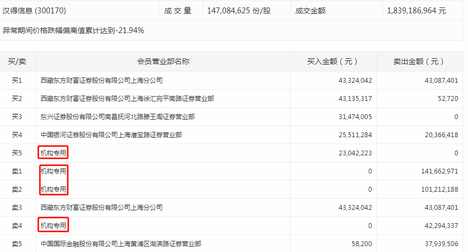This screenshot has height=252, width=468.
Task: Select buy amount 43,324,042 in the 卖3 row
Action: (x=355, y=207)
